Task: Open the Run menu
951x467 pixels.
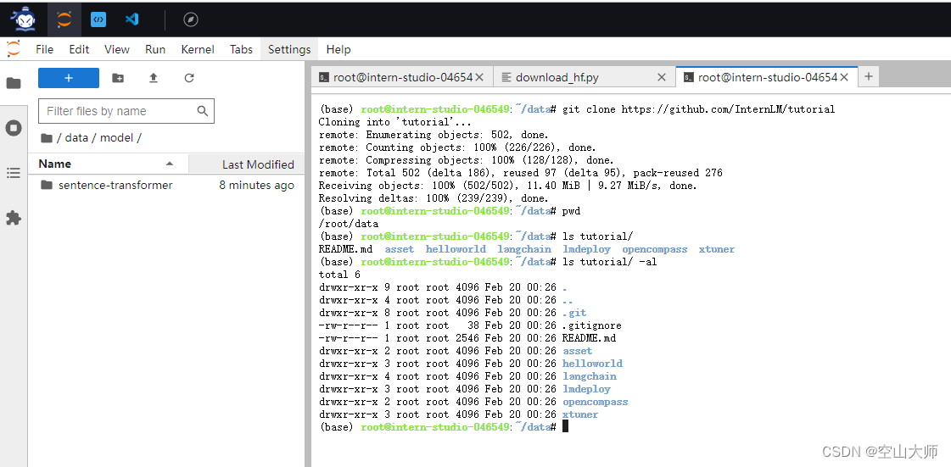Action: click(155, 50)
